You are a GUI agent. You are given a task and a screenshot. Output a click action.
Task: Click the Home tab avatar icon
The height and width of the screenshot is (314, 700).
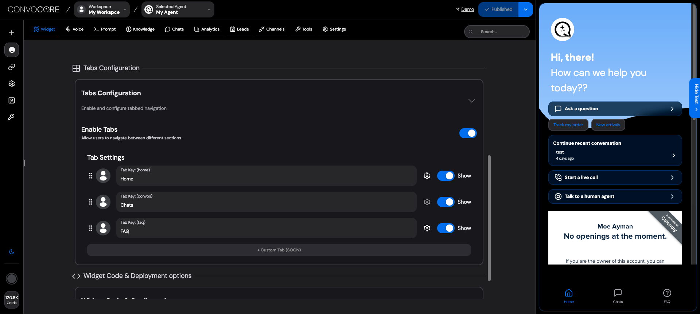click(x=103, y=176)
